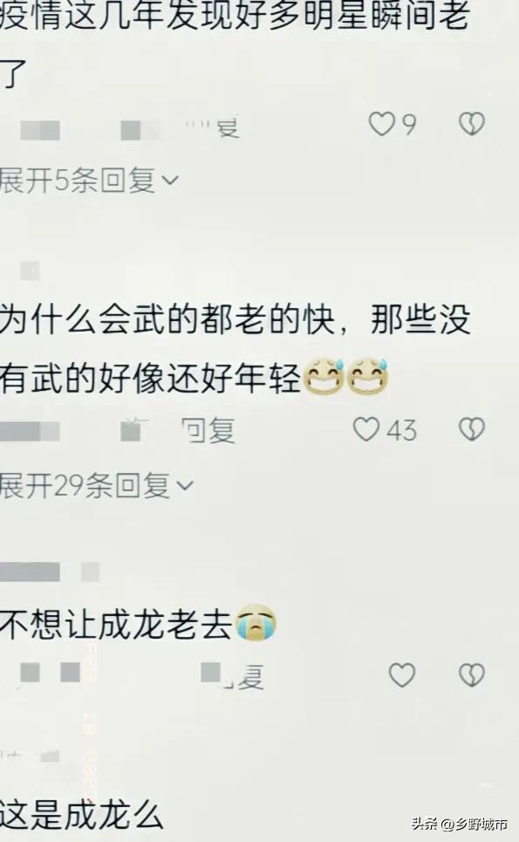Select comment 为什么会武的都老的快

(x=236, y=349)
